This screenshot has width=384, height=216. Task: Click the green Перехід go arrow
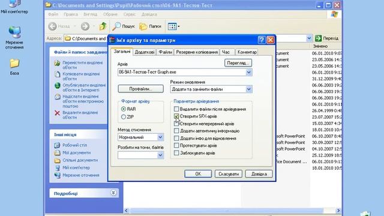[318, 38]
